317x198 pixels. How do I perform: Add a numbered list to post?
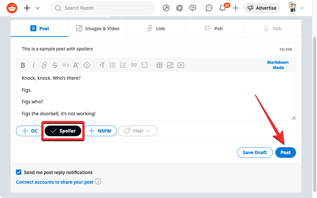click(123, 65)
